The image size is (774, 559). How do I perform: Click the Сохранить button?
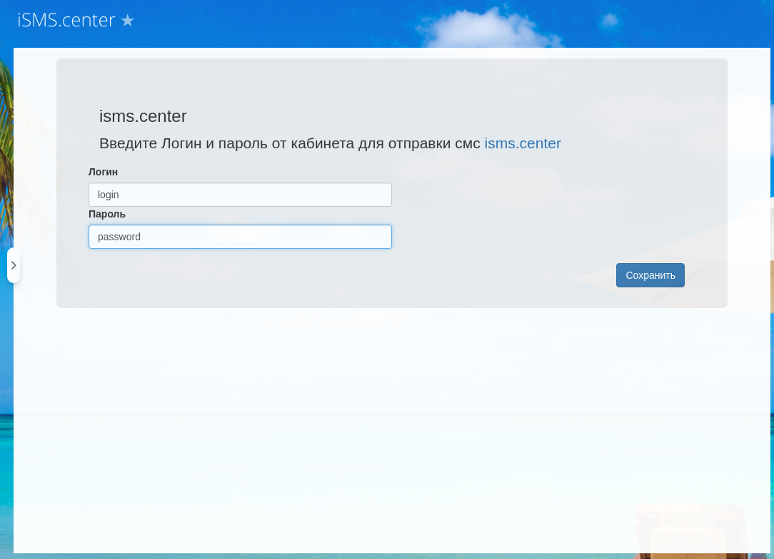650,275
